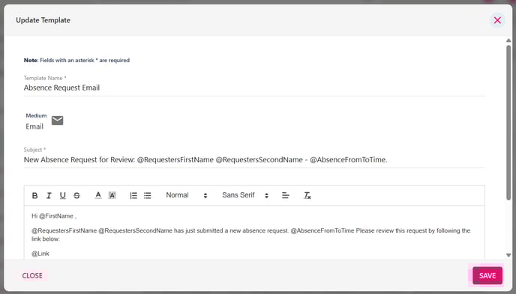This screenshot has height=294, width=516.
Task: Click the CLOSE button at bottom
Action: tap(32, 275)
